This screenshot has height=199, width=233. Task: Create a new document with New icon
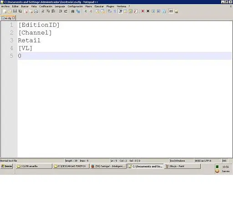coord(5,11)
